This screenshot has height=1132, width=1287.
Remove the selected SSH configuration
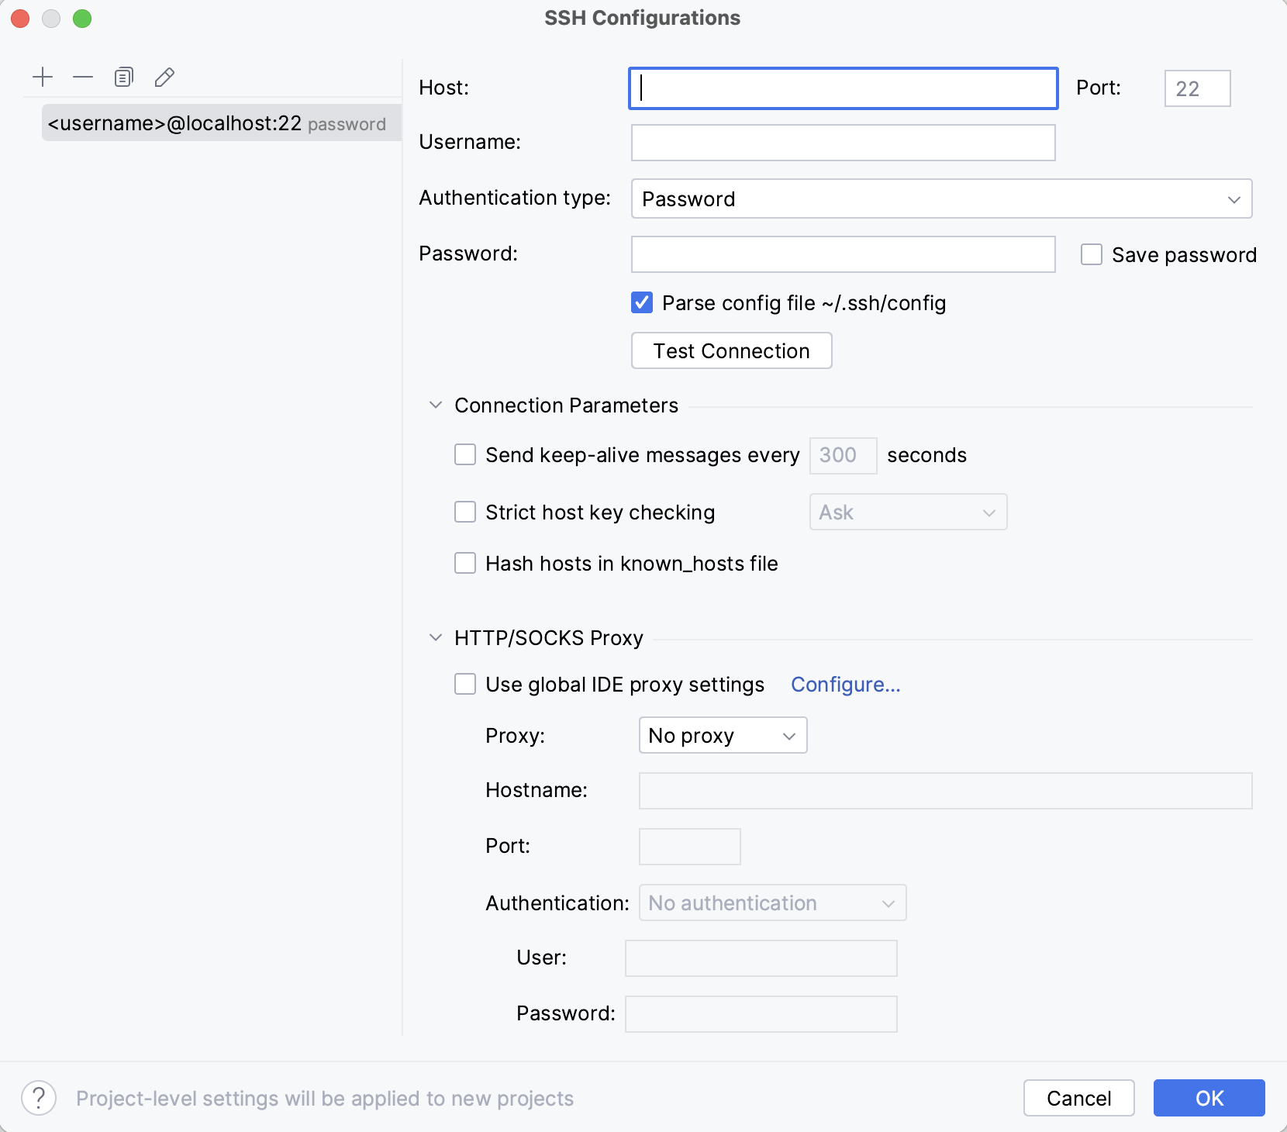(x=83, y=77)
